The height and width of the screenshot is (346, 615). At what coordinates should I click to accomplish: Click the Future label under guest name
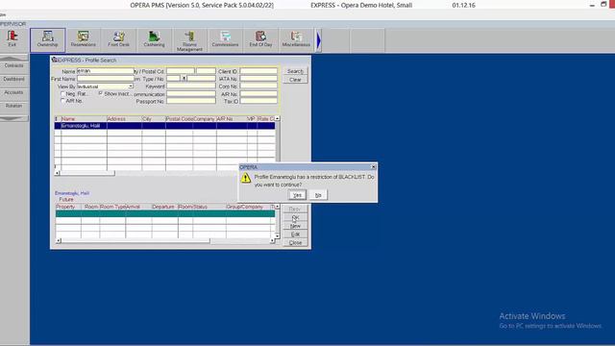click(x=66, y=199)
